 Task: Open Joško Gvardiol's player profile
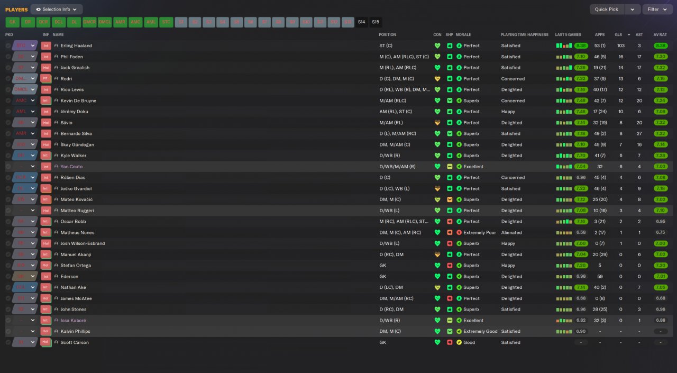click(x=77, y=188)
